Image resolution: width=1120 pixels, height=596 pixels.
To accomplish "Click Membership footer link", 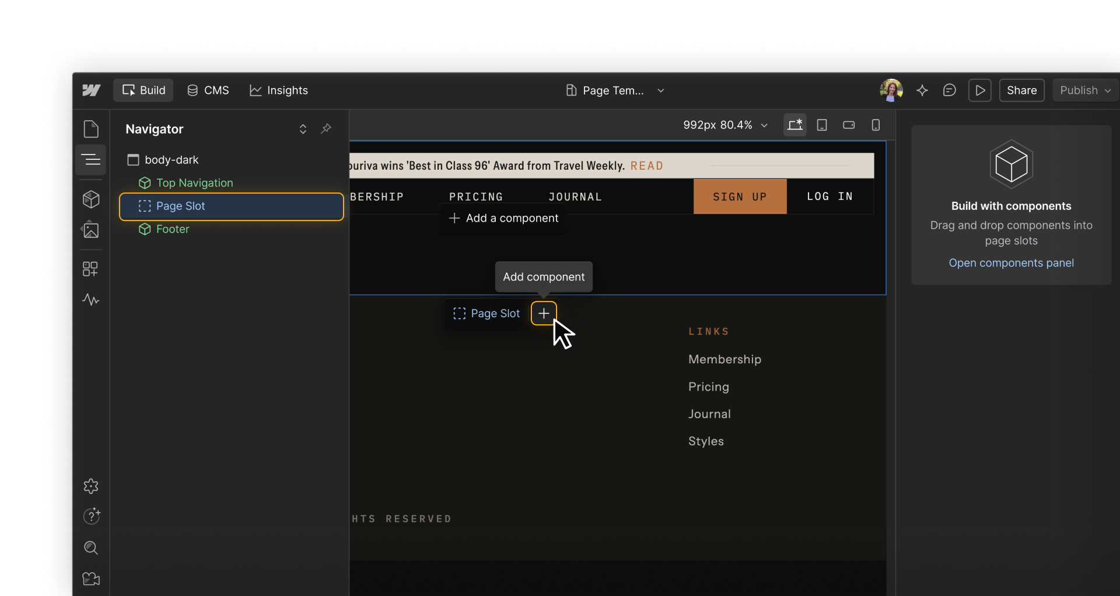I will [724, 360].
